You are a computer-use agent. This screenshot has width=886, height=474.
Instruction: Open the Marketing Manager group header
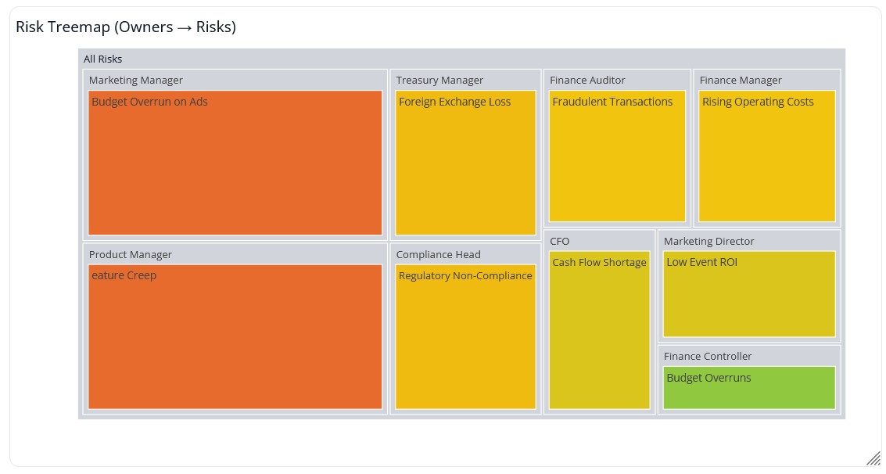coord(136,80)
